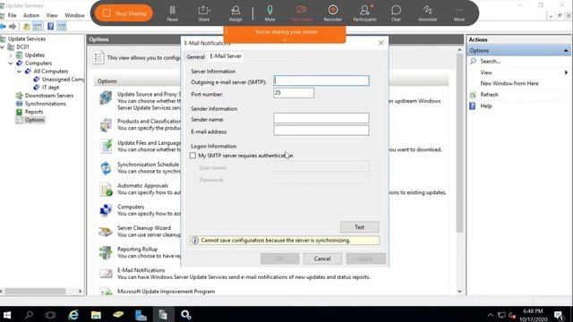Screen dimensions: 573x322
Task: Collapse the All Computers node
Action: (x=19, y=72)
